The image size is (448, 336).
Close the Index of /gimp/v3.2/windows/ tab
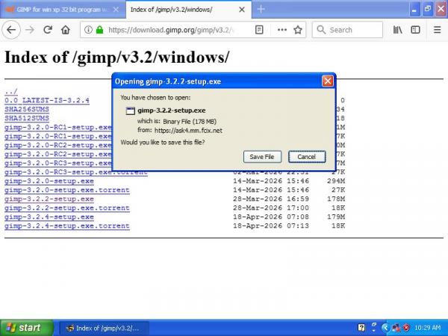click(x=242, y=10)
